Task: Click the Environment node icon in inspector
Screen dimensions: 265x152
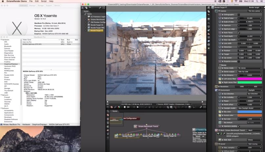Action: [216, 90]
